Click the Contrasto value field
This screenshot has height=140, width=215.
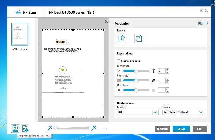click(162, 80)
